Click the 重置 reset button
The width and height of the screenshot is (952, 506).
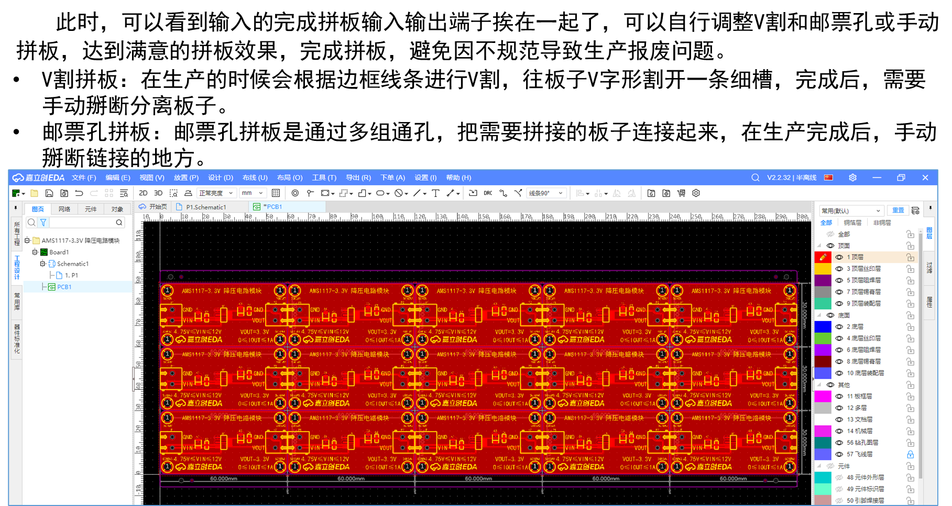(x=898, y=211)
